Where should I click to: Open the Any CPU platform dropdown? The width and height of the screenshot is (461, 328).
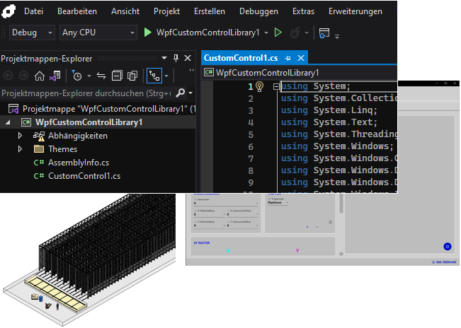click(99, 33)
